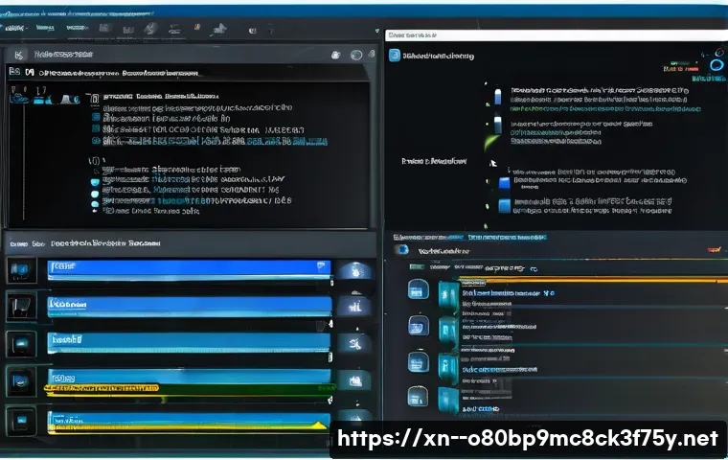
Task: Click the blue app icon in top-right panel header
Action: click(x=396, y=57)
